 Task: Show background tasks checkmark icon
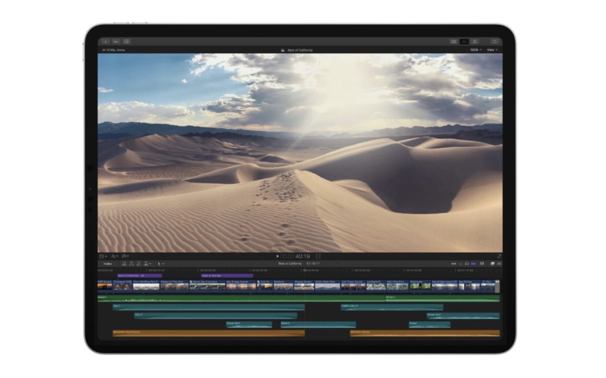pos(127,41)
